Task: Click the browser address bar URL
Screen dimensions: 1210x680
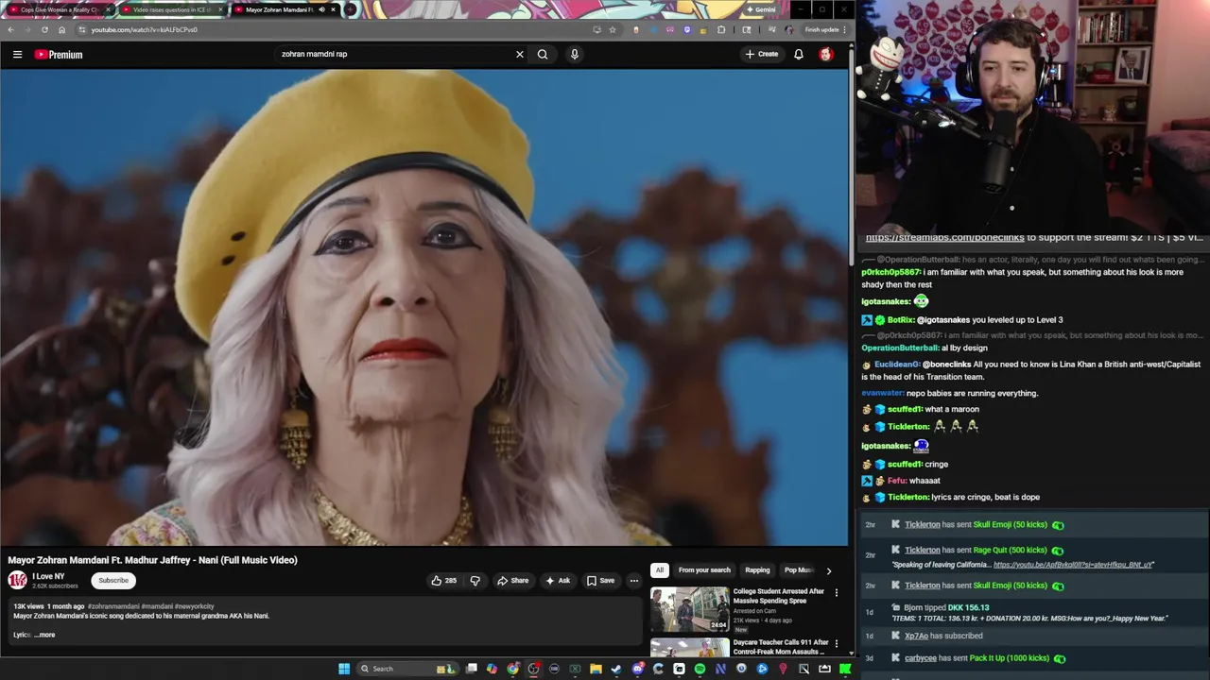Action: (144, 29)
